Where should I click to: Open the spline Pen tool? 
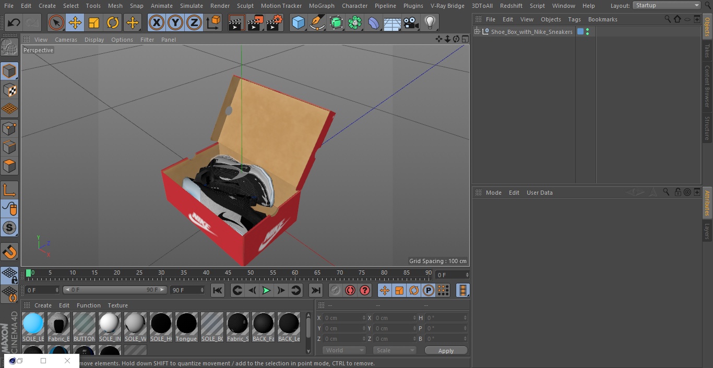(x=317, y=22)
